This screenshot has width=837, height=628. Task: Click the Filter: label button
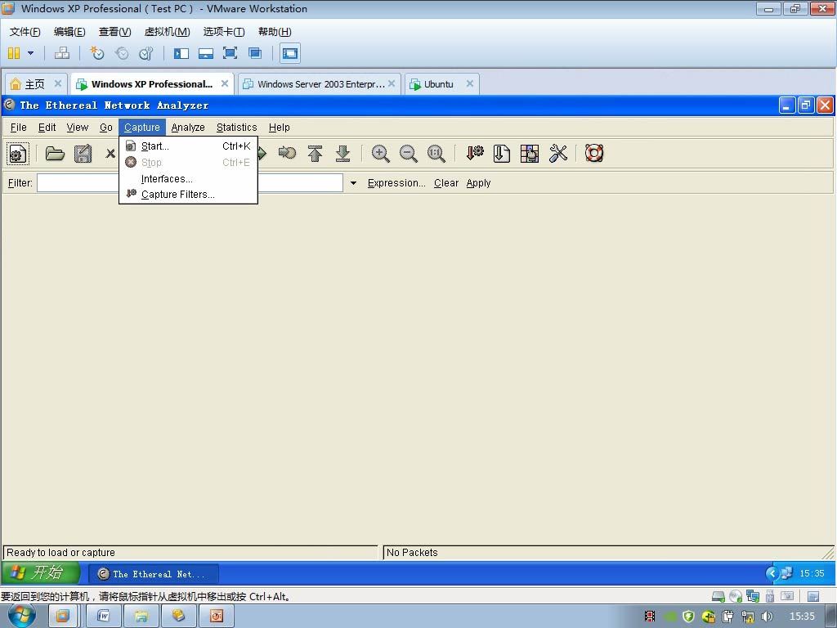coord(20,183)
